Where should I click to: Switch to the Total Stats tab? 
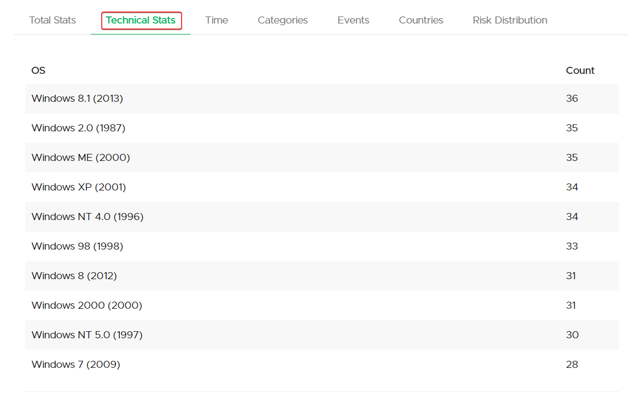pos(53,20)
